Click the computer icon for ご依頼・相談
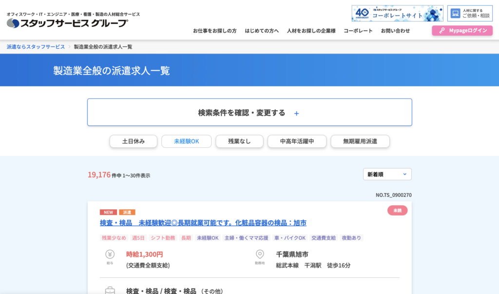 [455, 13]
